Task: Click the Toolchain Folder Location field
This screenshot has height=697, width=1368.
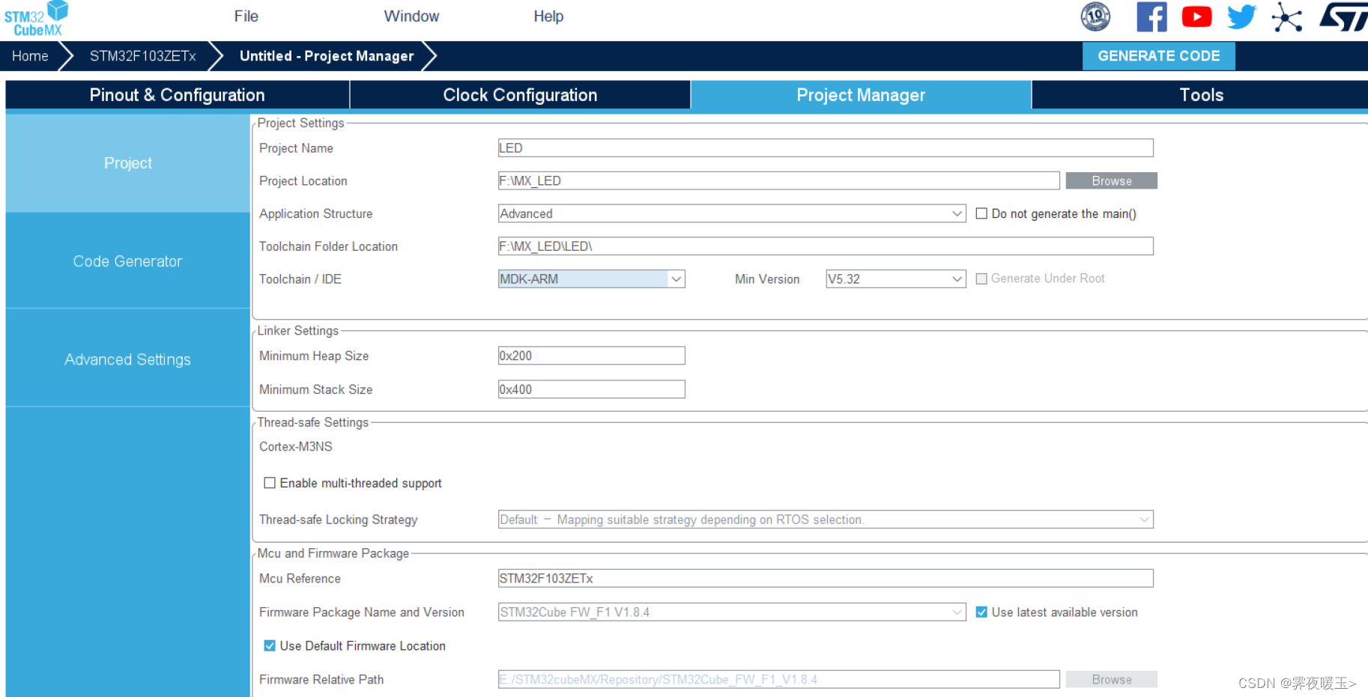Action: coord(826,246)
